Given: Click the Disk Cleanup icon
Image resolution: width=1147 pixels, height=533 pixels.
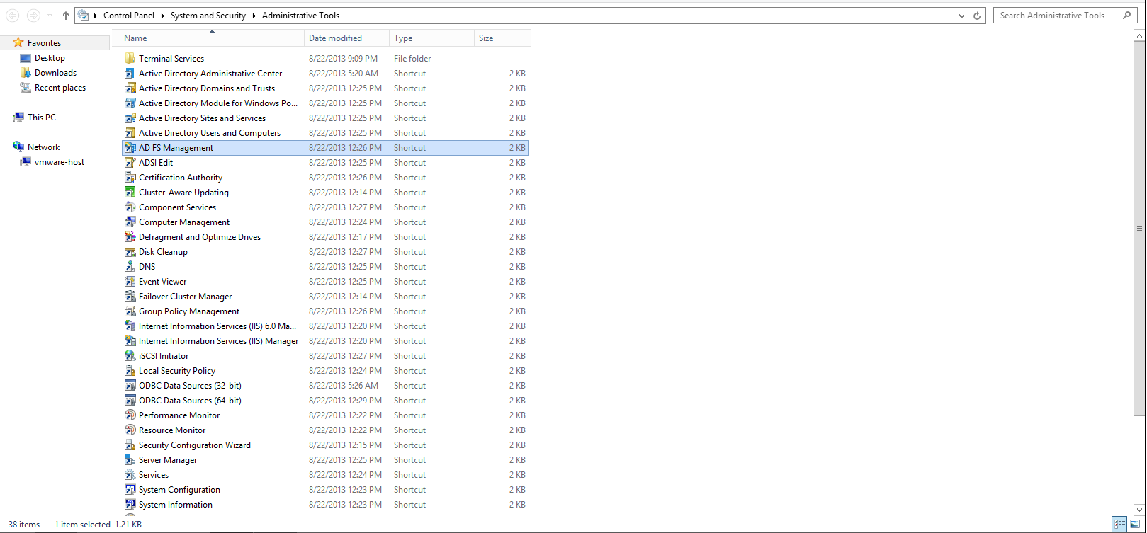Looking at the screenshot, I should tap(130, 252).
